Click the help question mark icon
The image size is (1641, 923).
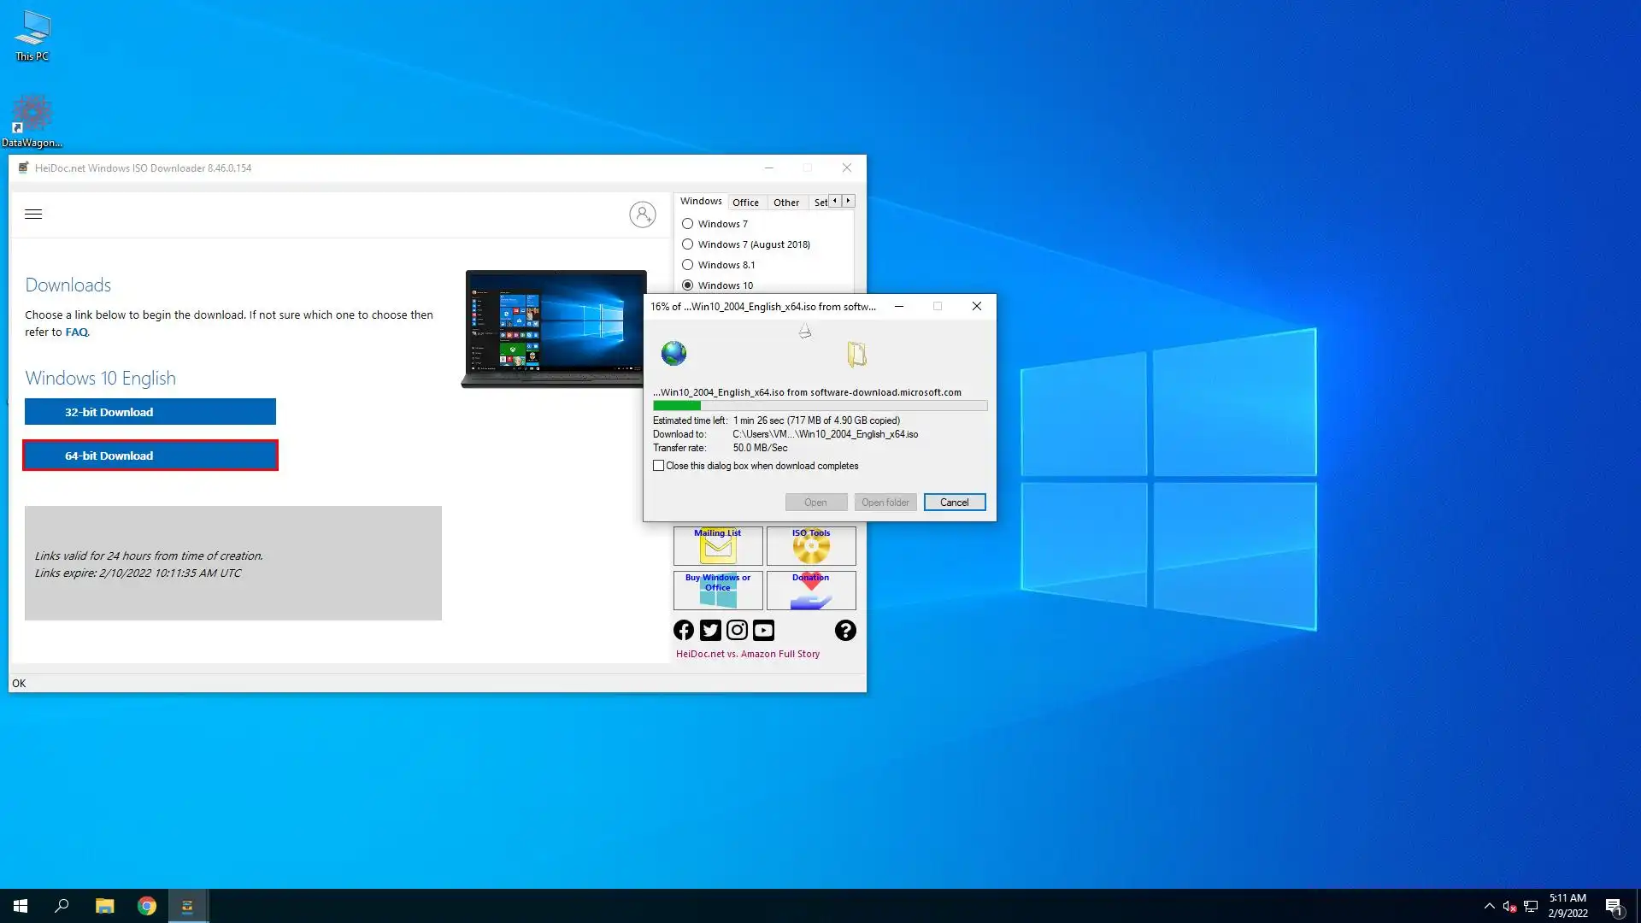845,631
